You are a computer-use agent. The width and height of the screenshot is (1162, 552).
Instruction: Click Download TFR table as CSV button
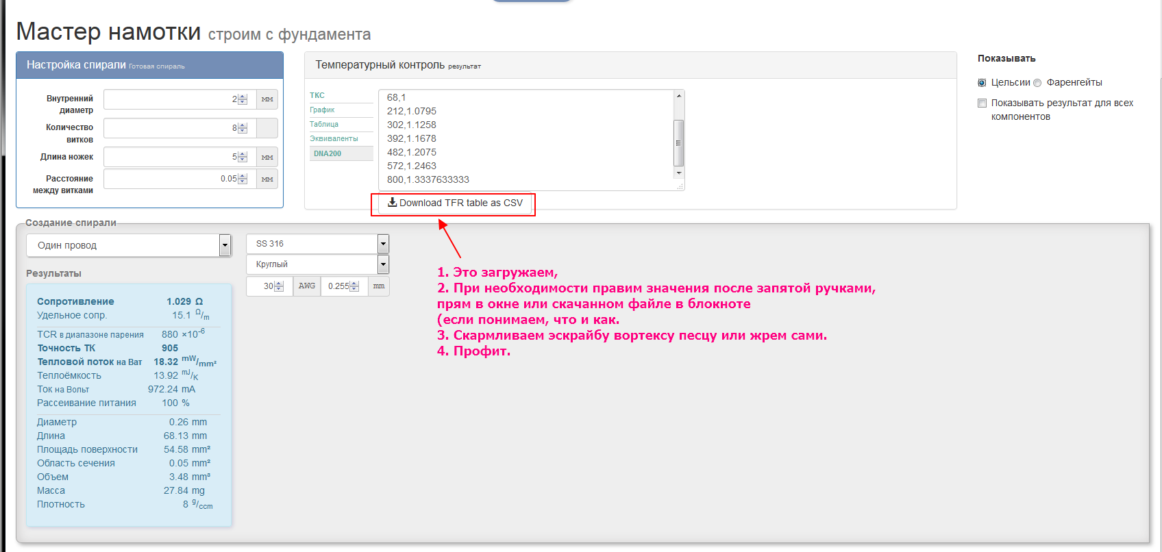[455, 203]
